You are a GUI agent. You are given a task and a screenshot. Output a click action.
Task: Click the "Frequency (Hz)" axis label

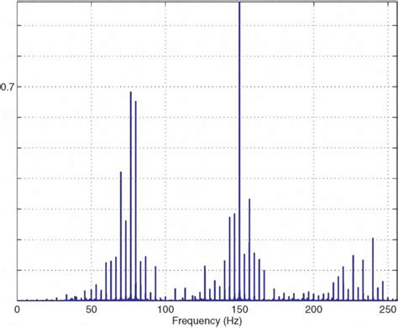tap(207, 320)
